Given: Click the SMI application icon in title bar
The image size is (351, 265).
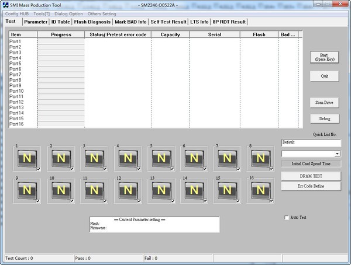Looking at the screenshot, I should click(6, 5).
